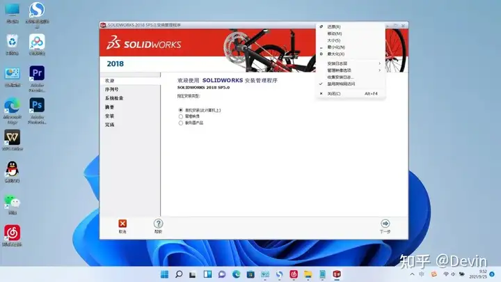Show hidden tray icons chevron

(x=412, y=274)
